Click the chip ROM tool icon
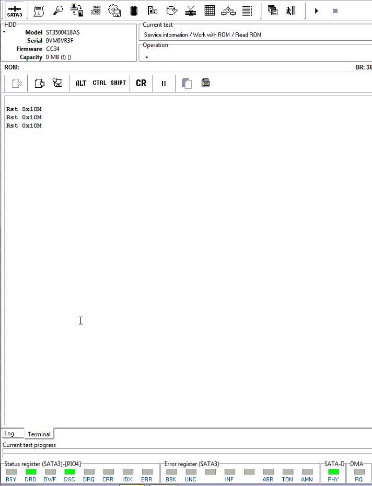Viewport: 372px width, 486px height. [134, 10]
